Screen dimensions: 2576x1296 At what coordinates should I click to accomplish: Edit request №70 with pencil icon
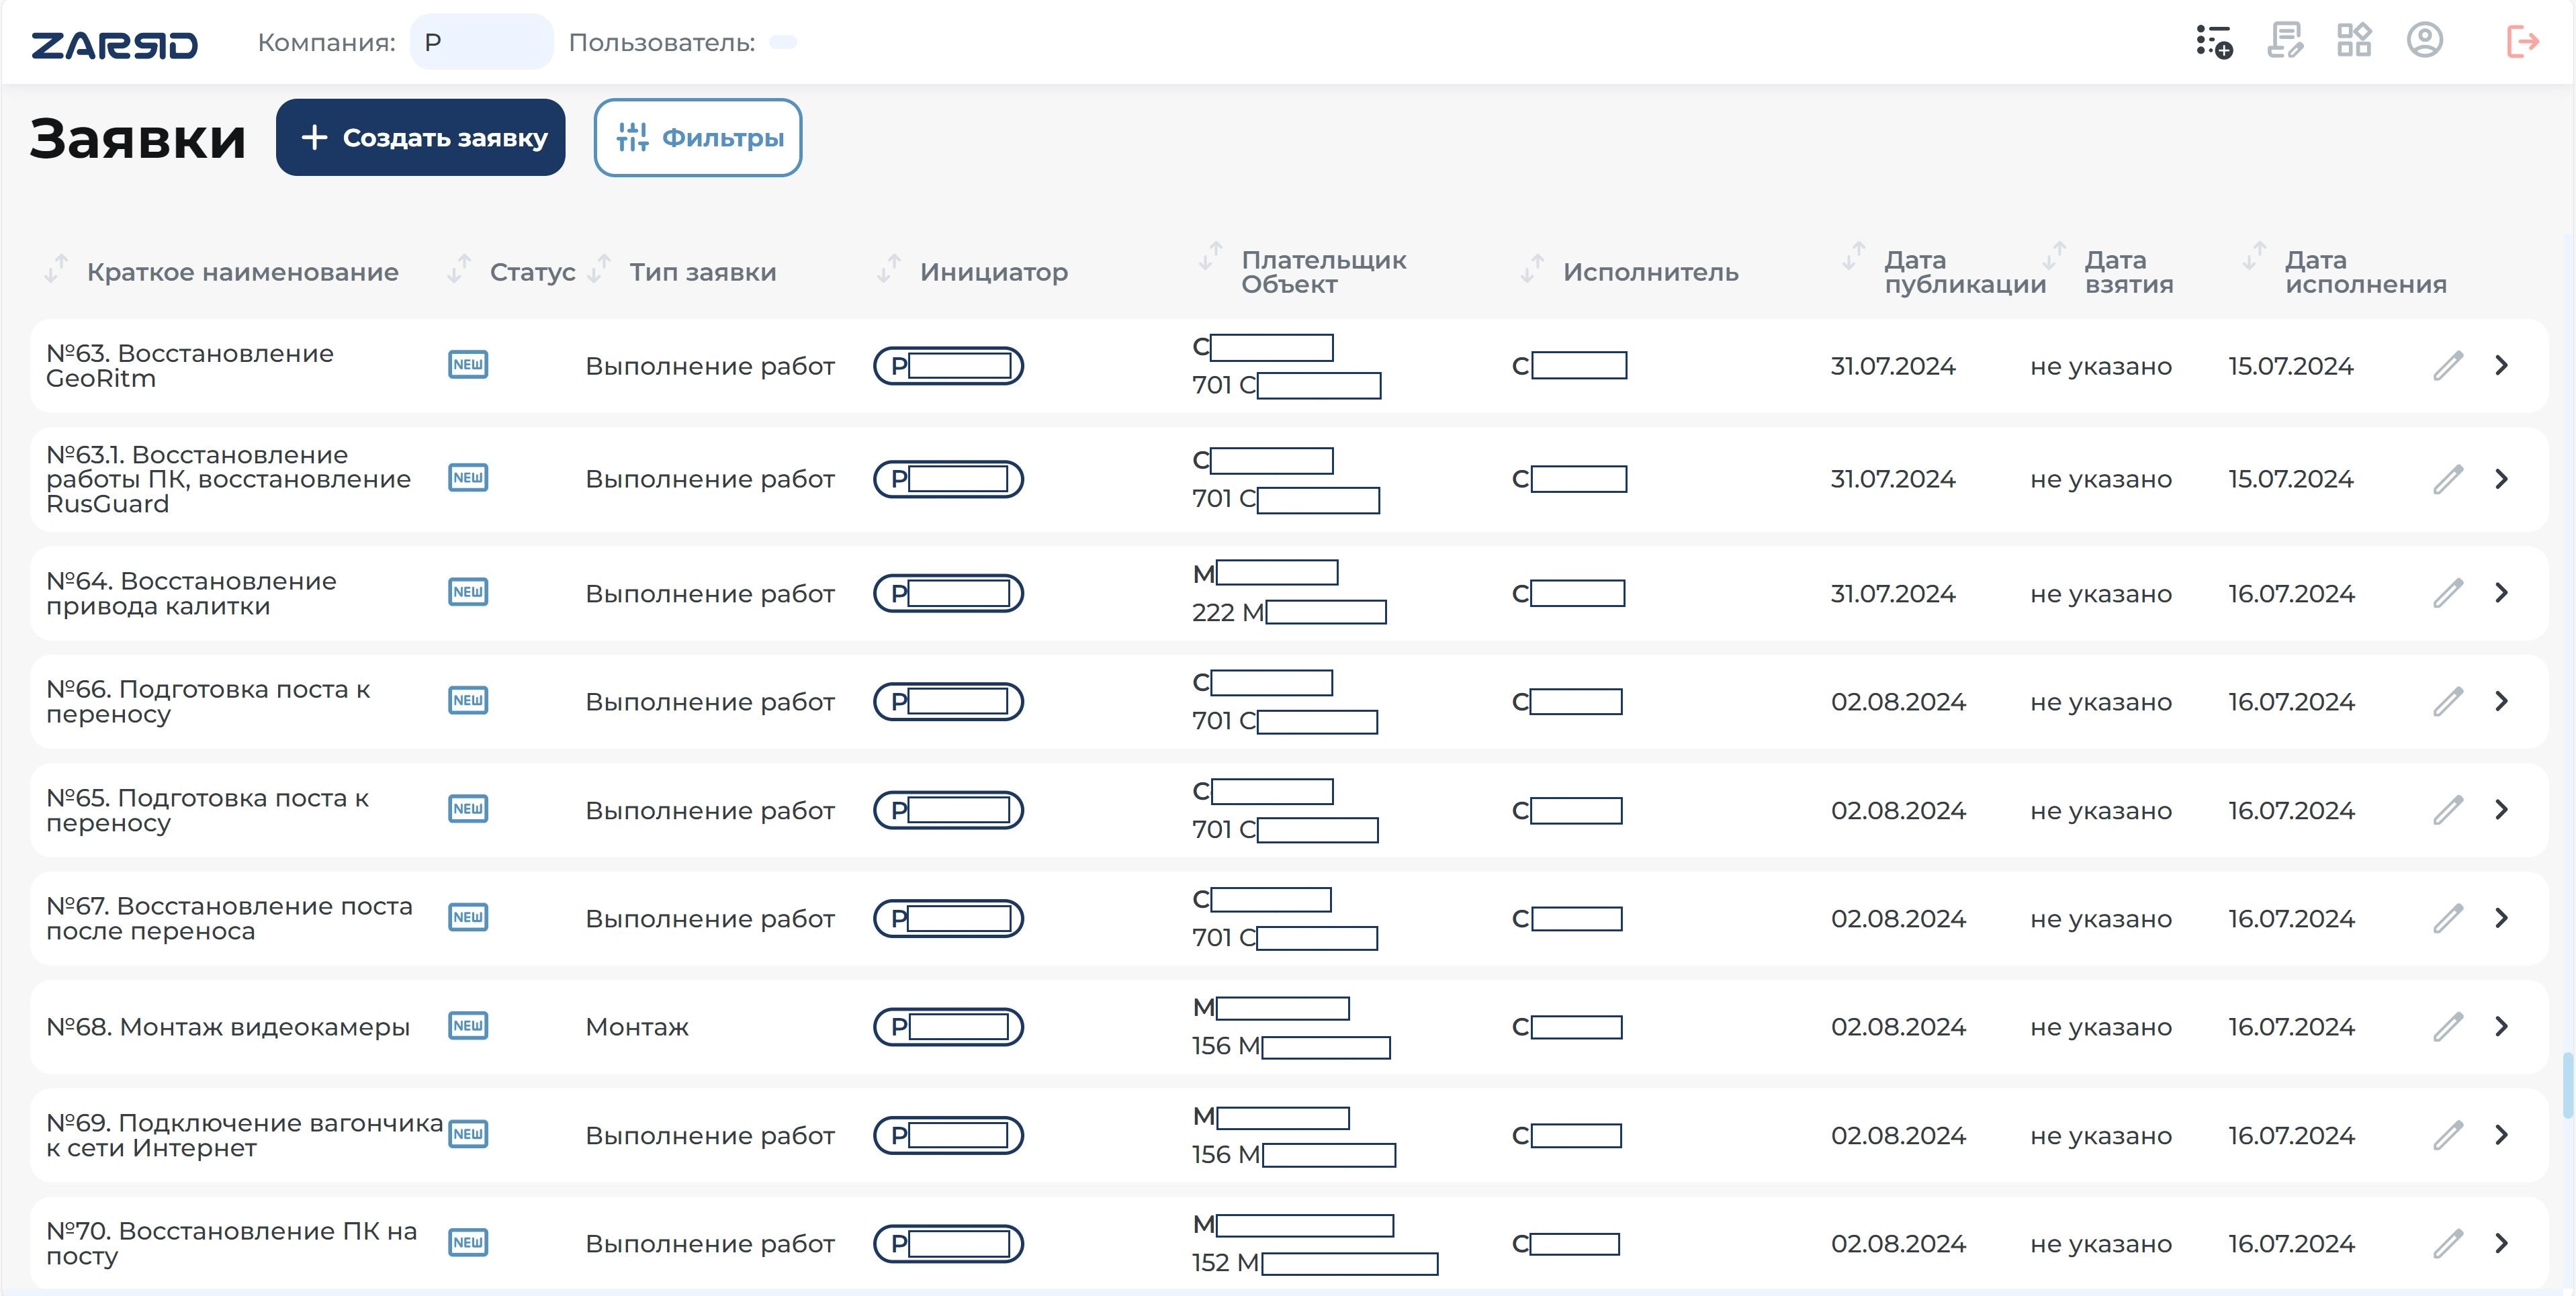pyautogui.click(x=2447, y=1244)
